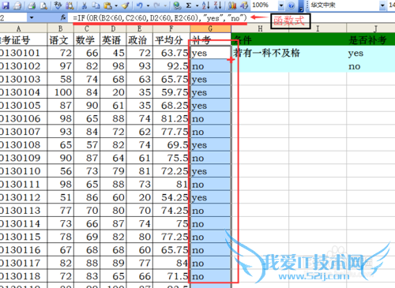The height and width of the screenshot is (288, 395).
Task: Click the 英语 header cell
Action: [113, 39]
